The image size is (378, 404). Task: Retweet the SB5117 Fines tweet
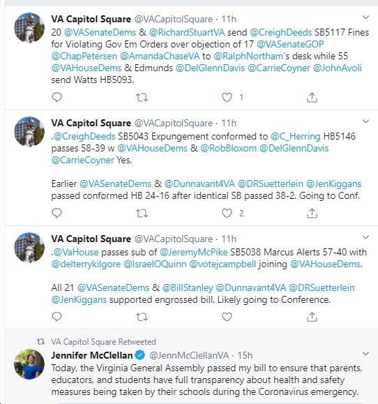click(x=142, y=98)
